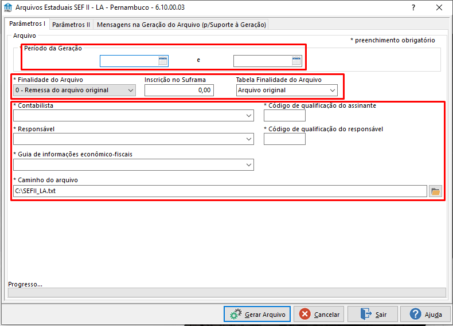The width and height of the screenshot is (453, 326).
Task: Click the '* preenchimento obrigatório' note
Action: pos(393,41)
